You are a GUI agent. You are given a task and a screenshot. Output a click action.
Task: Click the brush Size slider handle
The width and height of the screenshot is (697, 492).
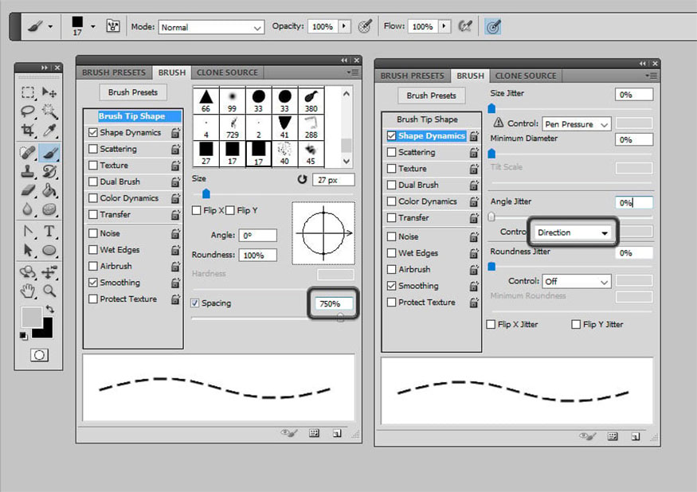click(206, 193)
